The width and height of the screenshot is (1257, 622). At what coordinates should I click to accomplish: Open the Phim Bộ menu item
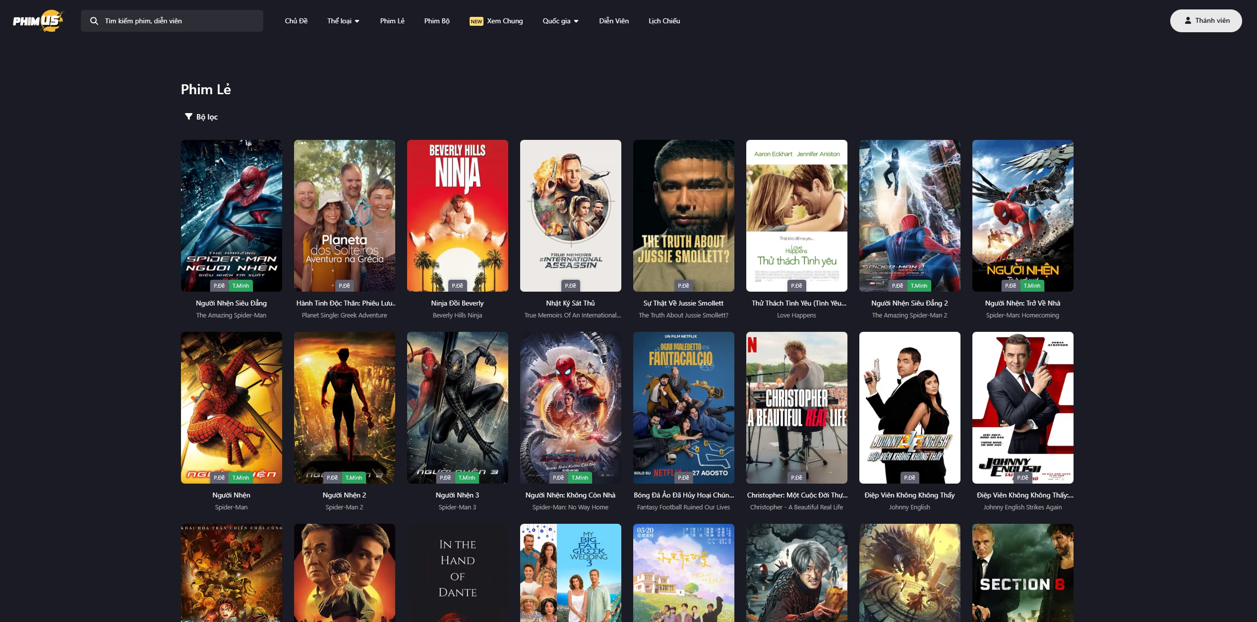point(437,21)
